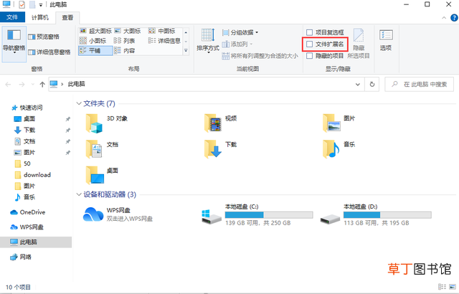Collapse the ribbon with the chevron

click(x=444, y=18)
